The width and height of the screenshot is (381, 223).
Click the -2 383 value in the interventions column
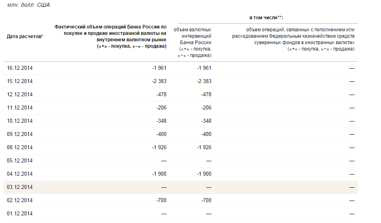pyautogui.click(x=204, y=81)
